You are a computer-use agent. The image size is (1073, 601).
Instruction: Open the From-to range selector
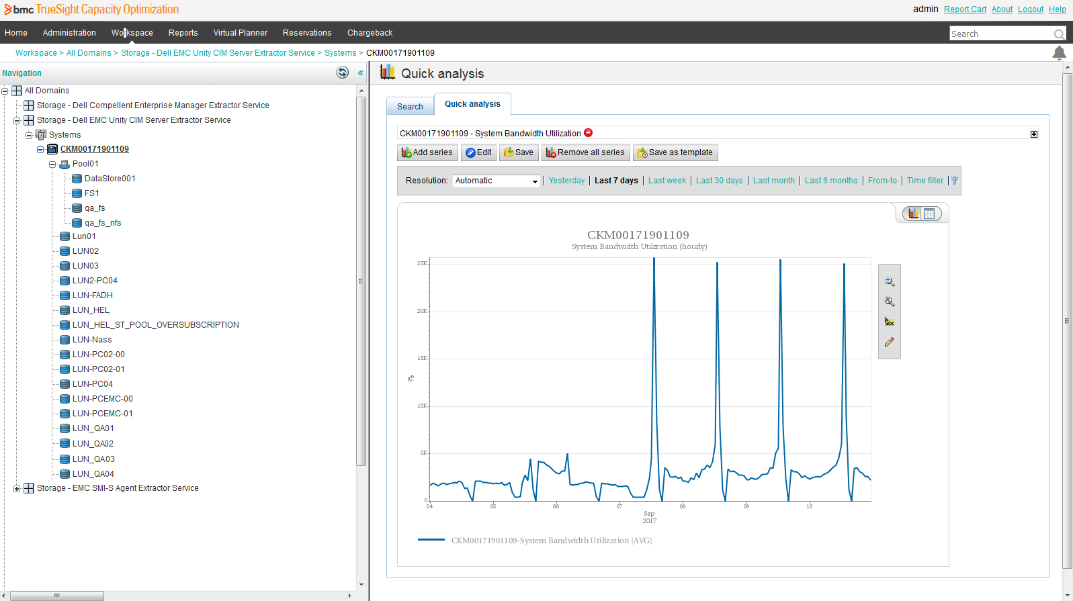882,181
